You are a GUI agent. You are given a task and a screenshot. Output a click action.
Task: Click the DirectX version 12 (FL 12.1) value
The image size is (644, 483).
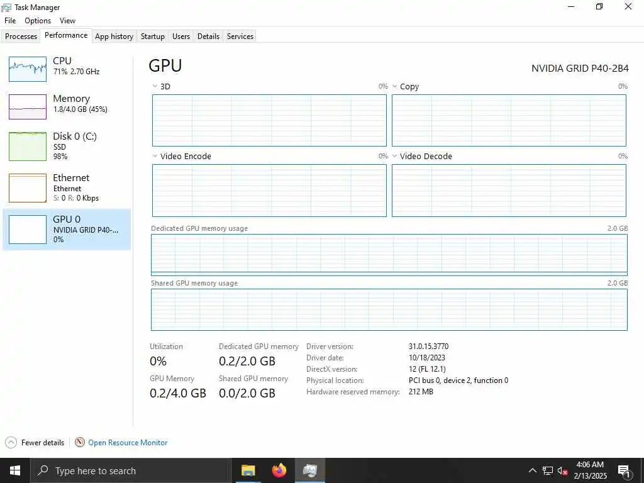(427, 369)
